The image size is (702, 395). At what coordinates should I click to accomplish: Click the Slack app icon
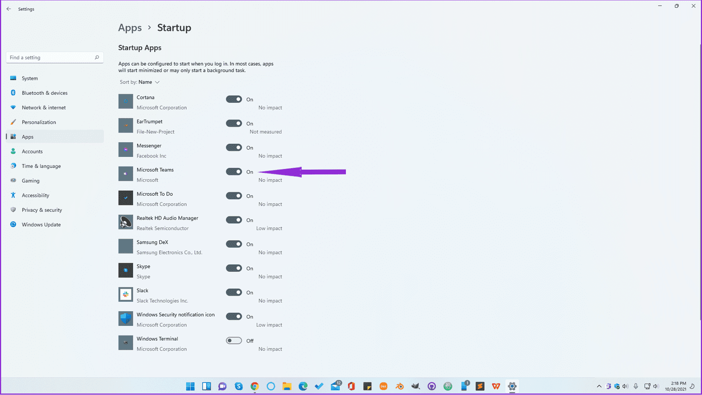(126, 295)
